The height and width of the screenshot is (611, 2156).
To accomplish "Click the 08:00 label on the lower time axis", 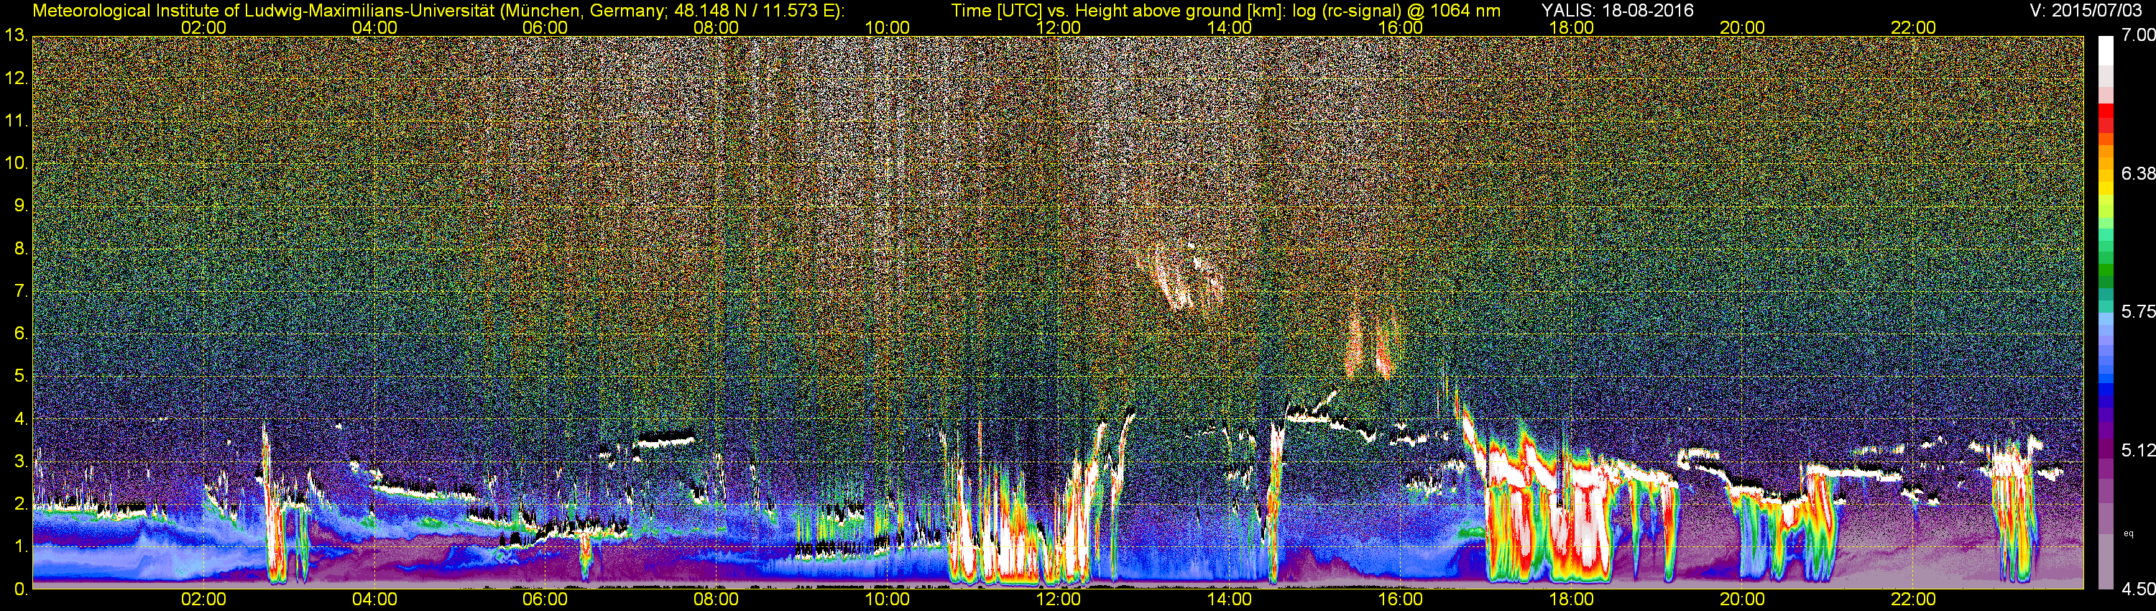I will click(x=717, y=600).
